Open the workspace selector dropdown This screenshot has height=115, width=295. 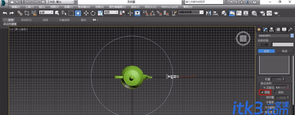point(60,2)
